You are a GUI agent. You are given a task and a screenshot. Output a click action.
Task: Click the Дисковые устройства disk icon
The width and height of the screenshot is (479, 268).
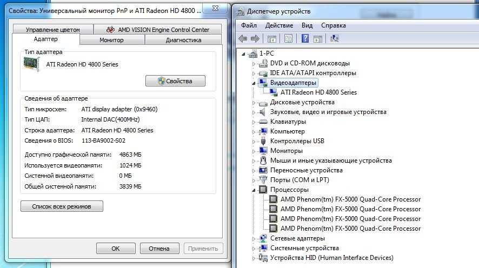[263, 103]
